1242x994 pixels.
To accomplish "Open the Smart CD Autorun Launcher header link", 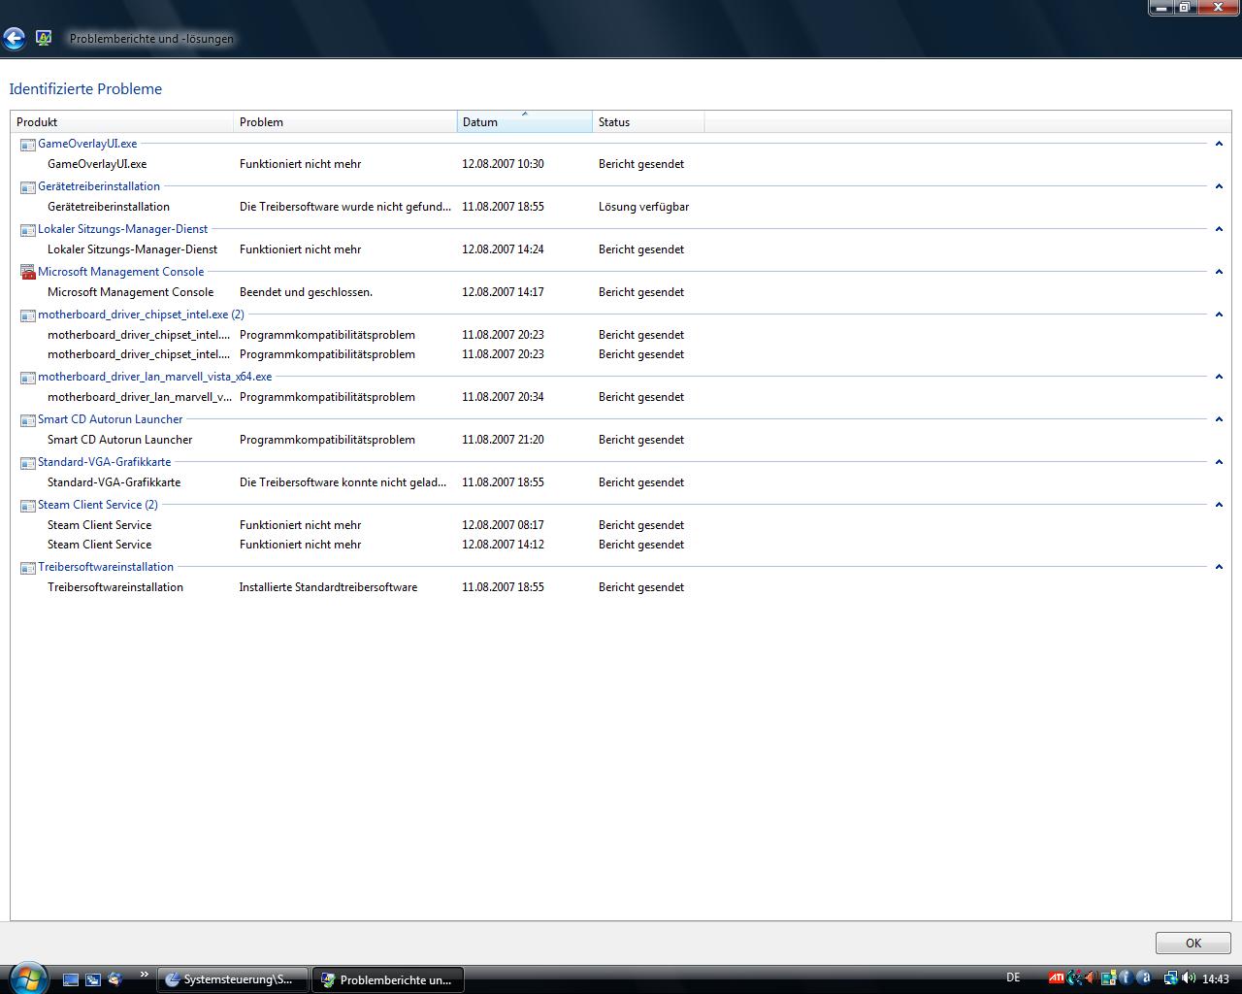I will pyautogui.click(x=110, y=419).
